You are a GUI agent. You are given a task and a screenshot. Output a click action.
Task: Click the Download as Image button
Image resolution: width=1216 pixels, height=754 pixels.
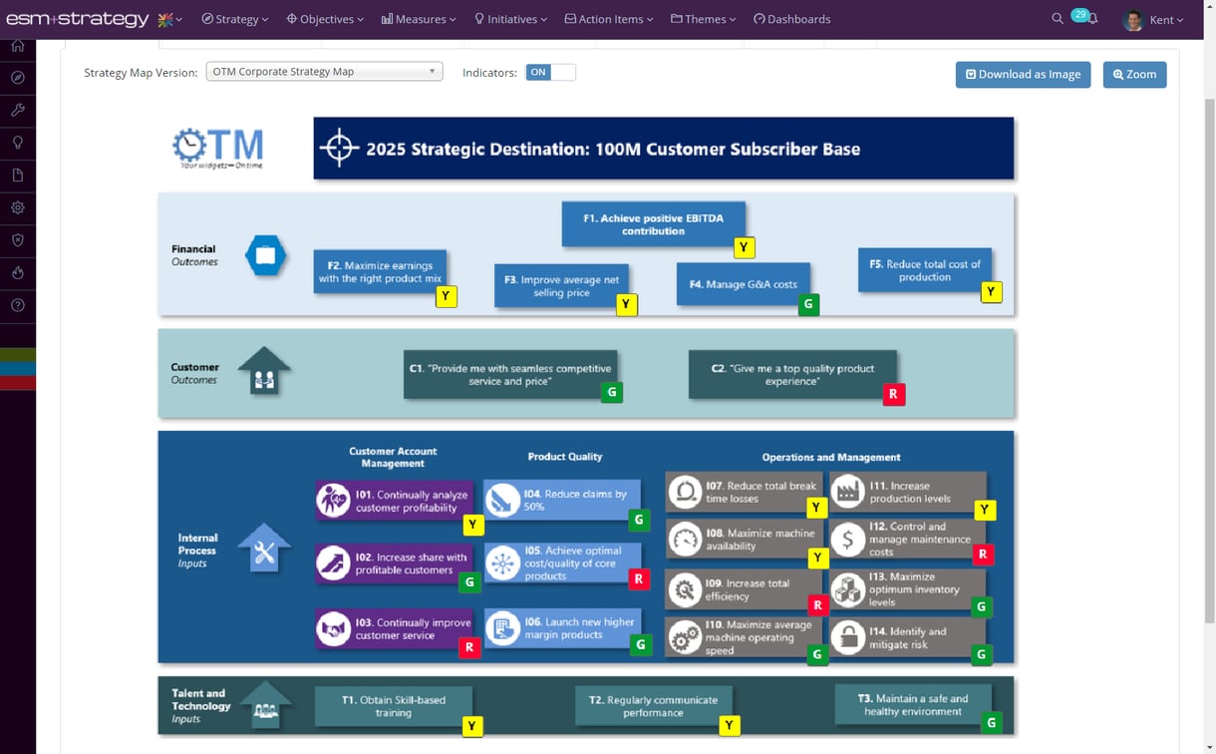(x=1023, y=75)
